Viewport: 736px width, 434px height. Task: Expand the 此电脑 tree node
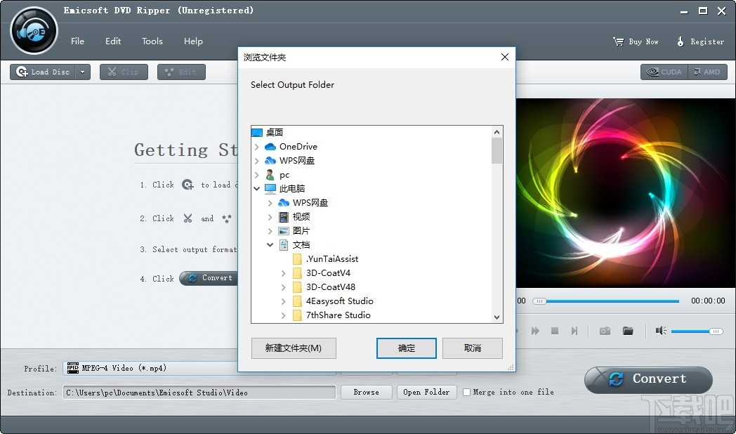click(x=256, y=188)
